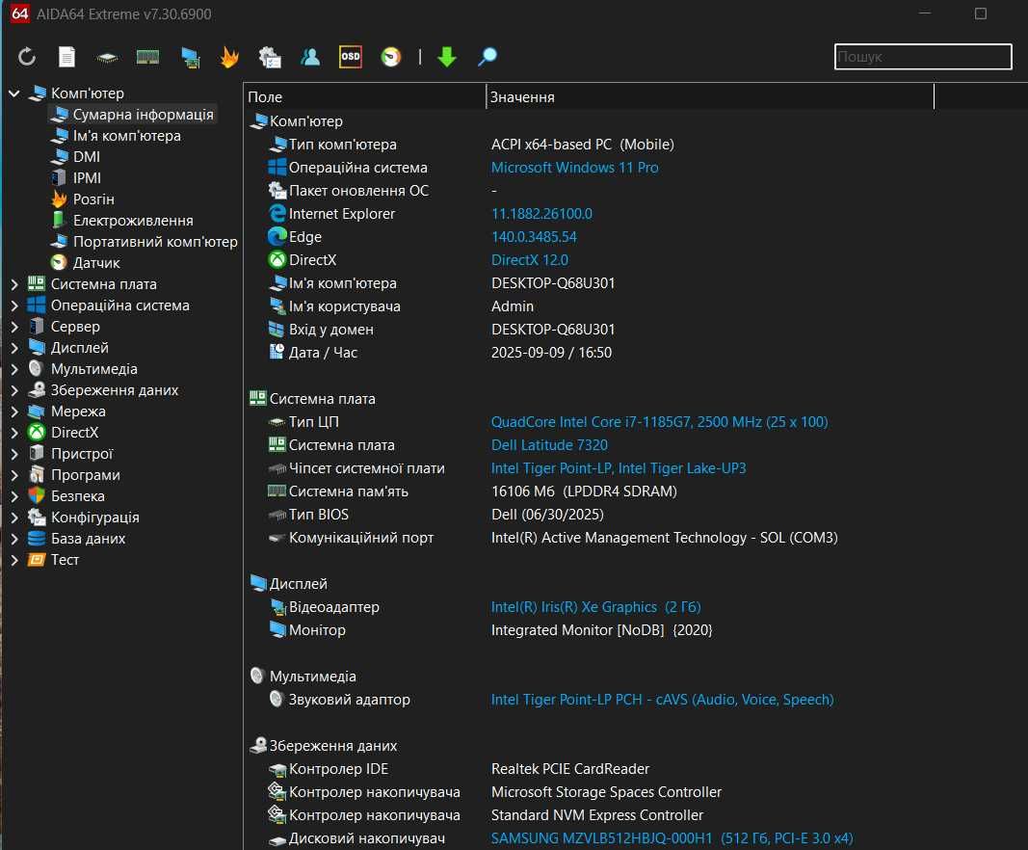
Task: Select the Системна пам'ять row
Action: point(588,491)
